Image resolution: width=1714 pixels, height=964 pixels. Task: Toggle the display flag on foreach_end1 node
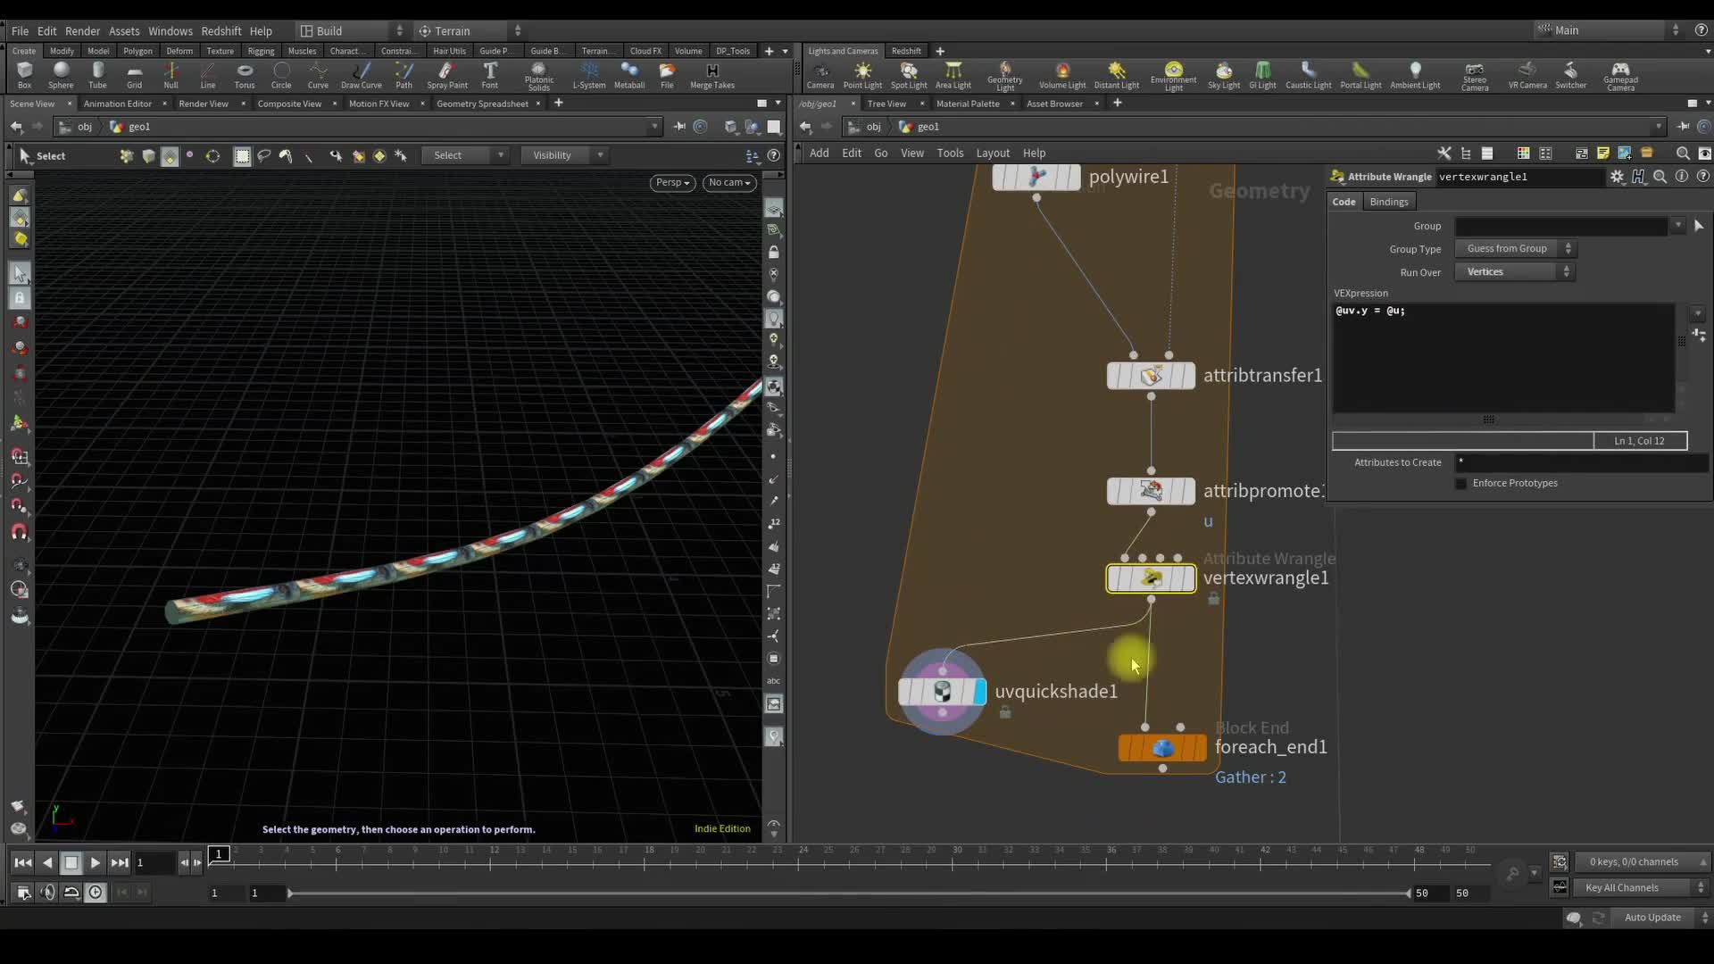pos(1200,748)
